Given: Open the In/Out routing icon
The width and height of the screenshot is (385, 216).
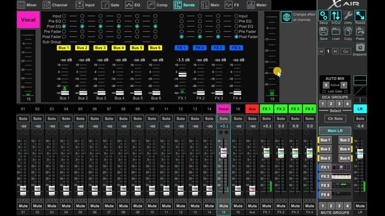Looking at the screenshot, I should [336, 16].
